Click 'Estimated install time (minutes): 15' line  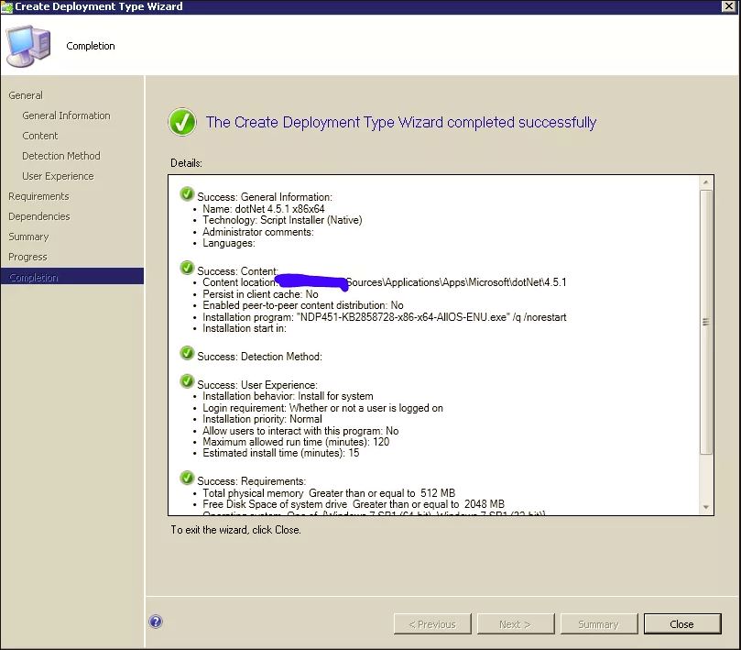(x=280, y=453)
